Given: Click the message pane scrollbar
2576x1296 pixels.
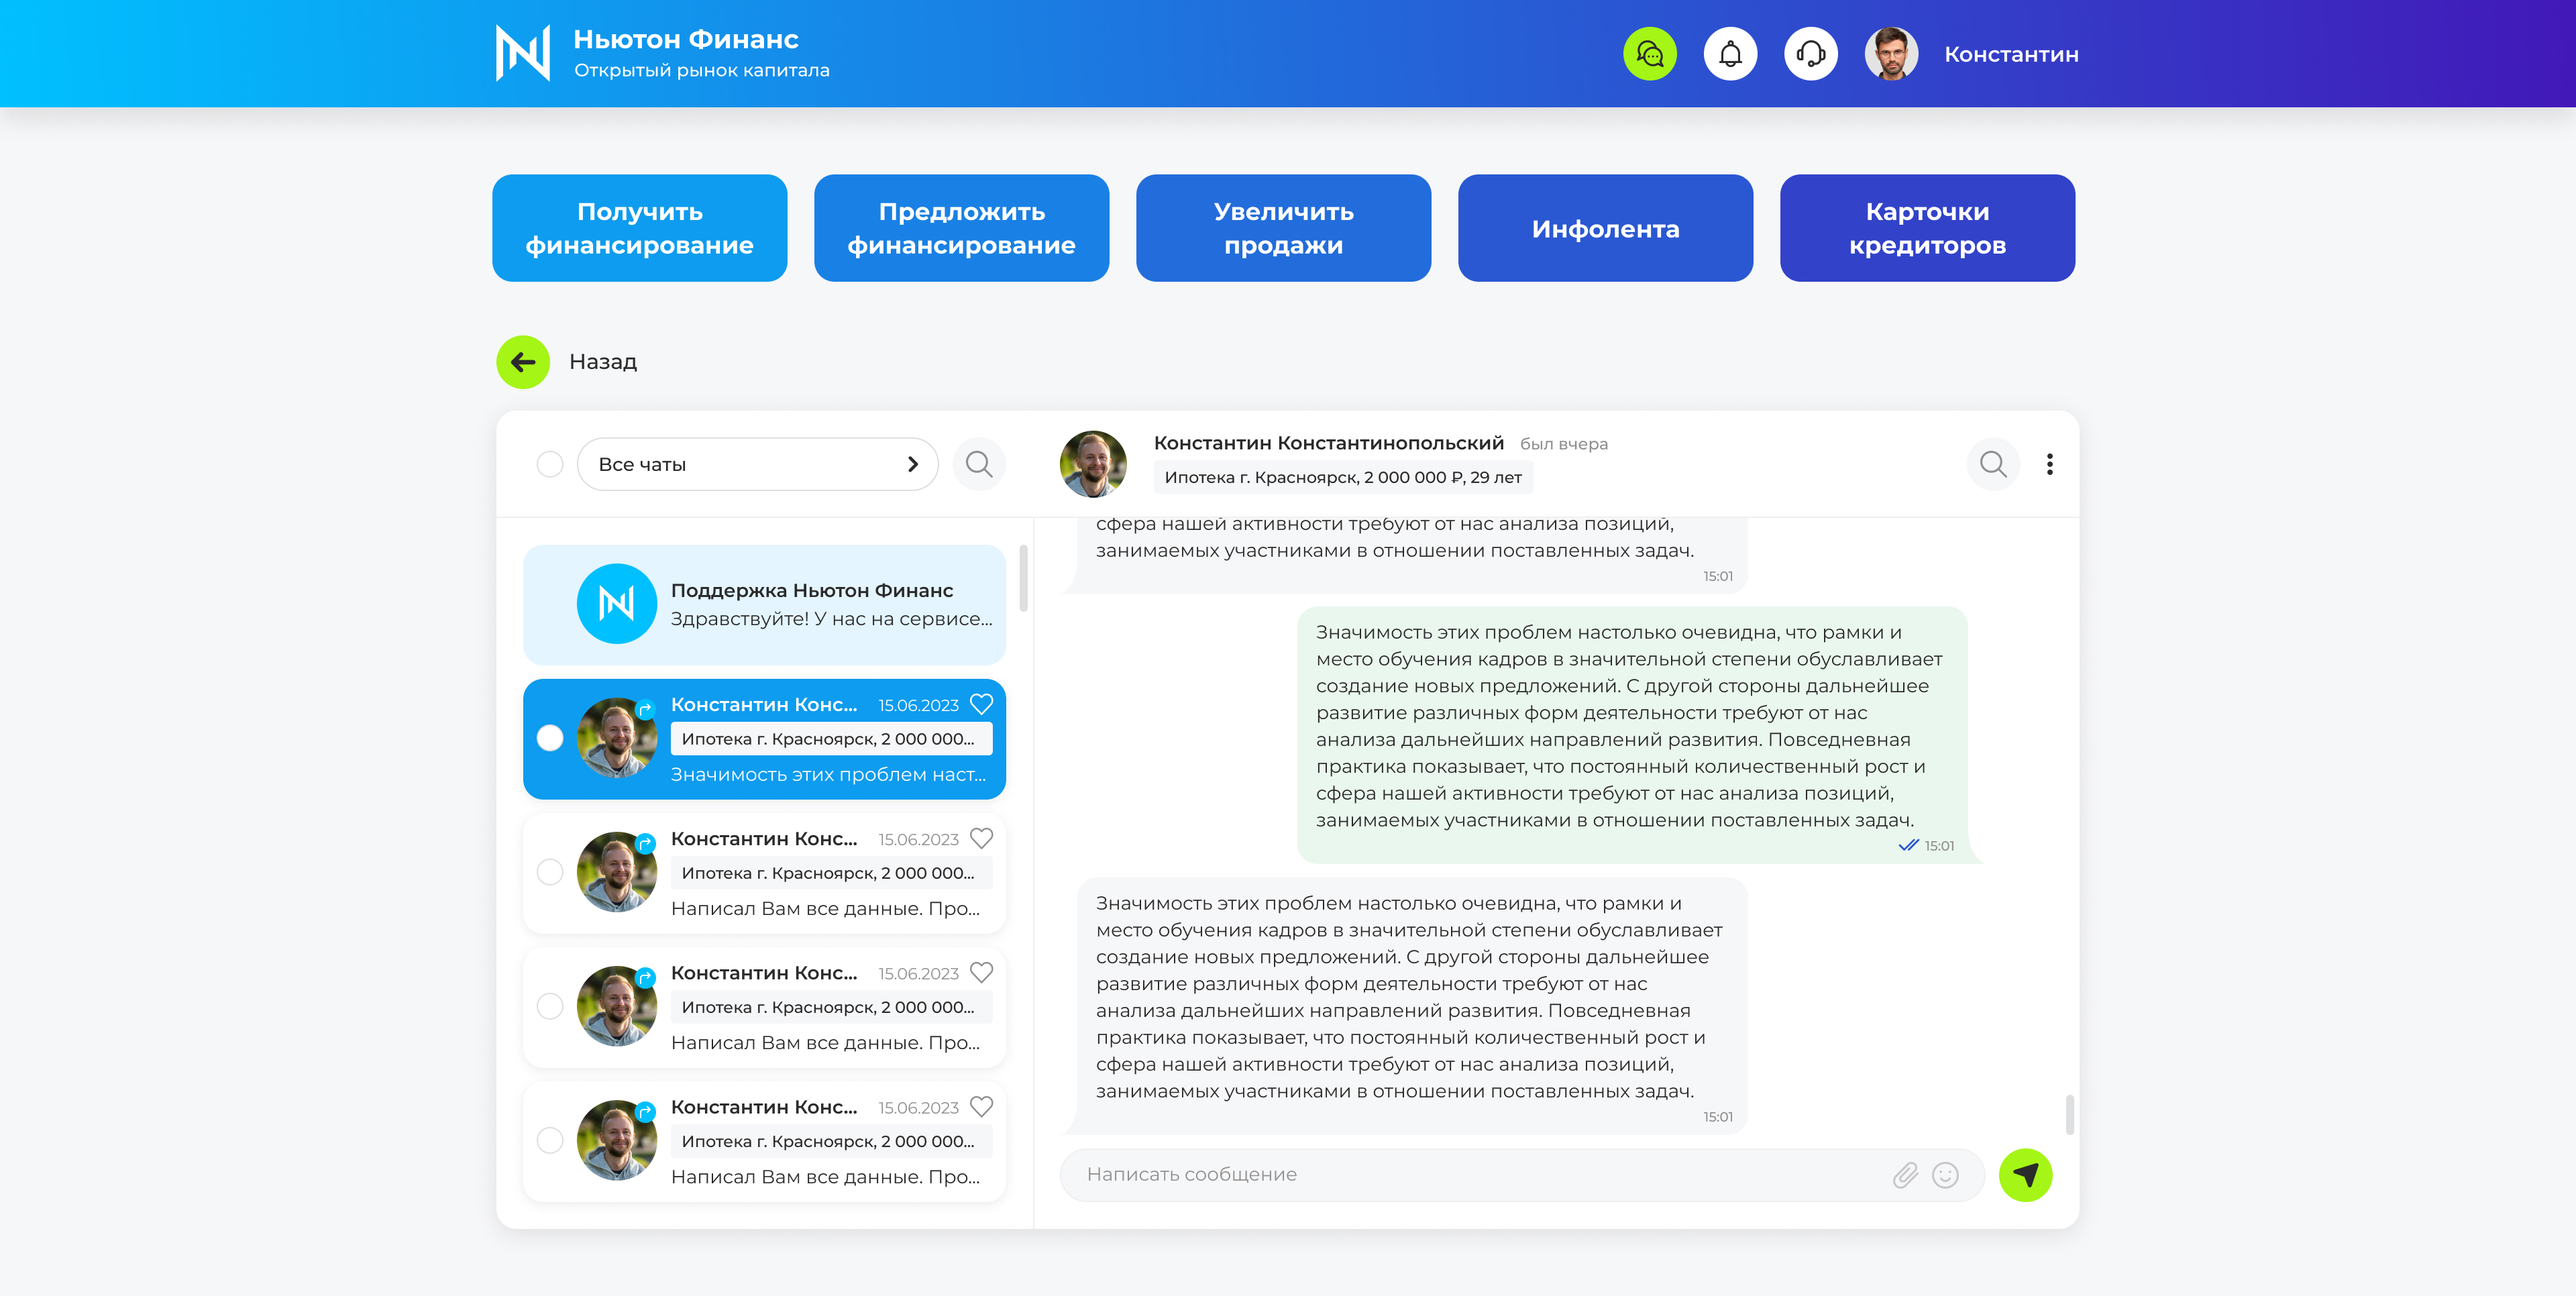Looking at the screenshot, I should [x=2069, y=1114].
